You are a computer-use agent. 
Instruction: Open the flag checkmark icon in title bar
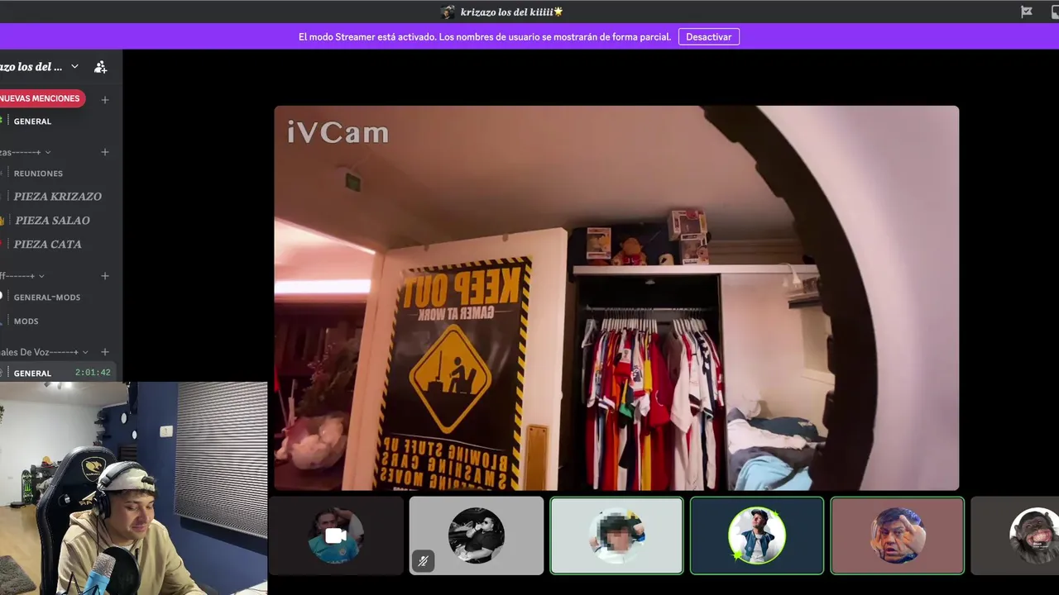(1027, 12)
